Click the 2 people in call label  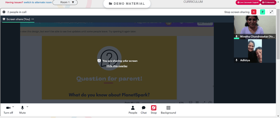(17, 12)
